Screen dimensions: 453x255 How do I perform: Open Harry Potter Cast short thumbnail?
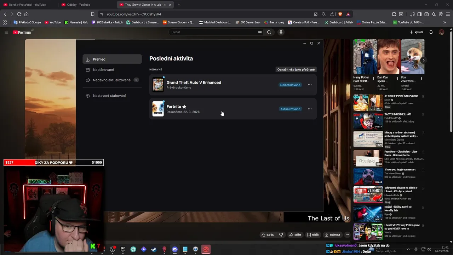click(x=365, y=57)
